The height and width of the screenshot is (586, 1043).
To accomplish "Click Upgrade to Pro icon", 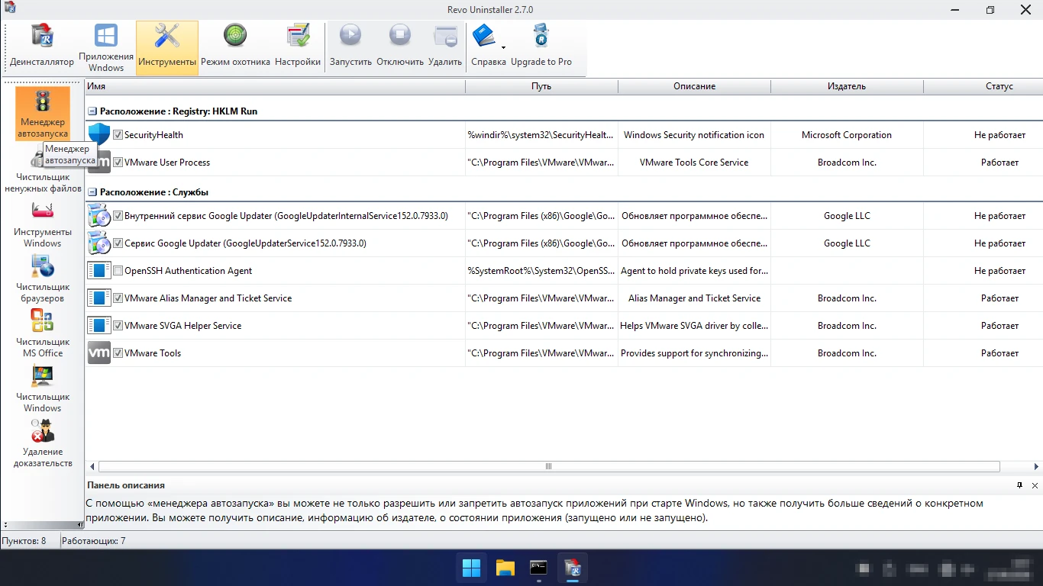I will (x=541, y=36).
